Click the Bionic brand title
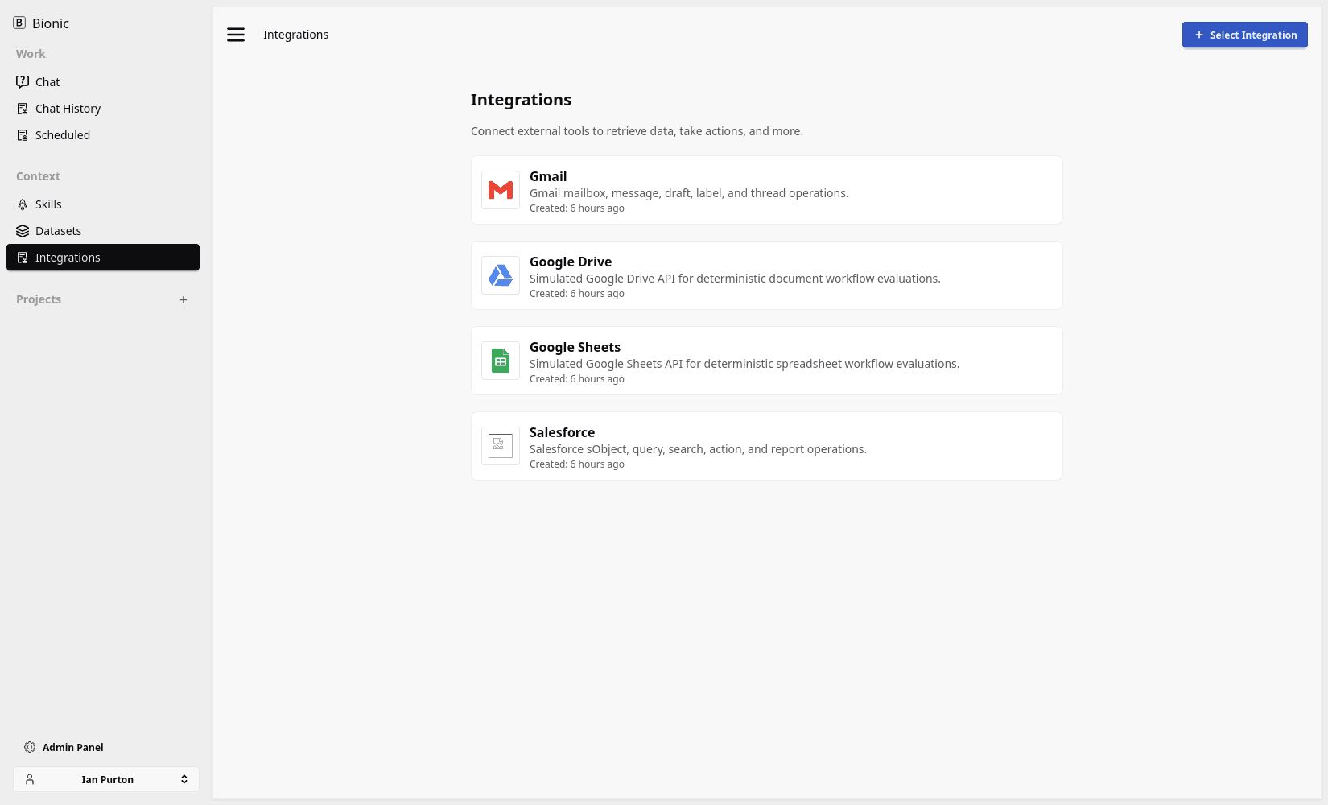 click(51, 23)
